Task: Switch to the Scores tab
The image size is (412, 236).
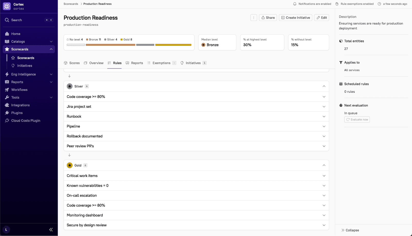Action: 72,63
